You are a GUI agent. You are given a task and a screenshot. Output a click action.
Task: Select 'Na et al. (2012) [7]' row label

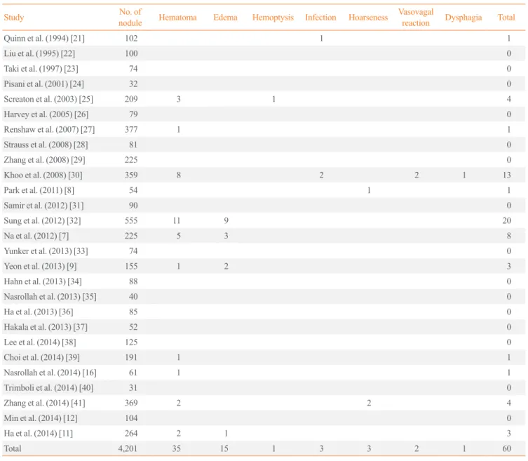[x=36, y=236]
